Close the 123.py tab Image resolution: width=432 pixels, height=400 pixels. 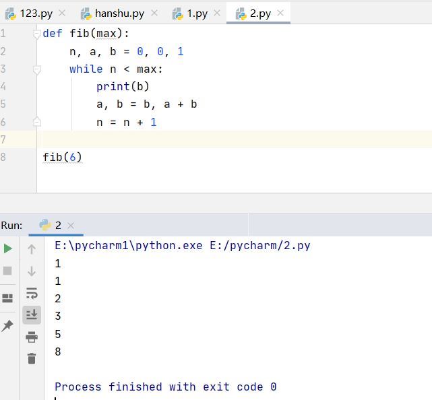(62, 13)
